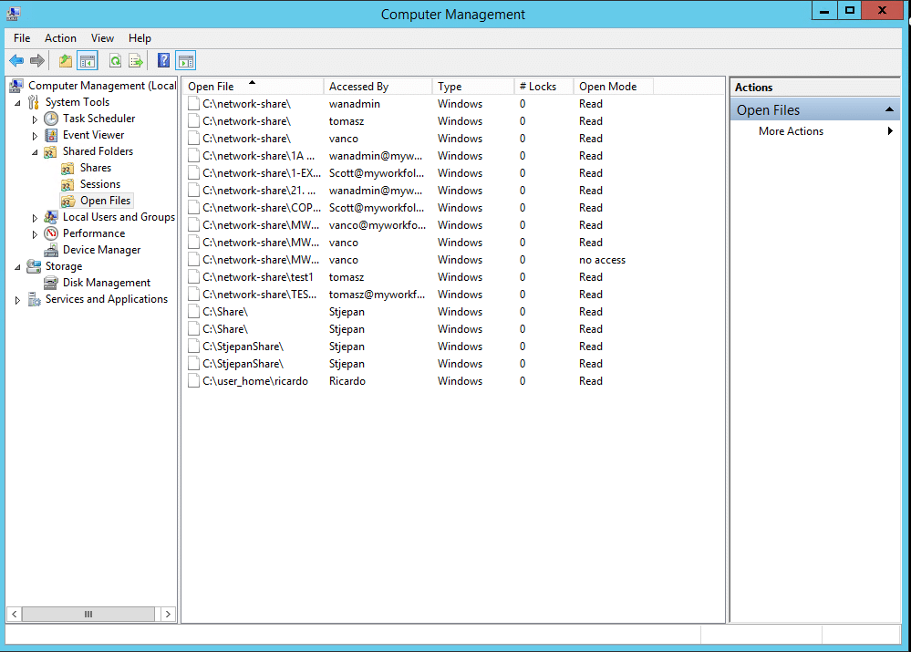Navigate back using the back arrow icon
This screenshot has width=911, height=652.
coord(16,60)
